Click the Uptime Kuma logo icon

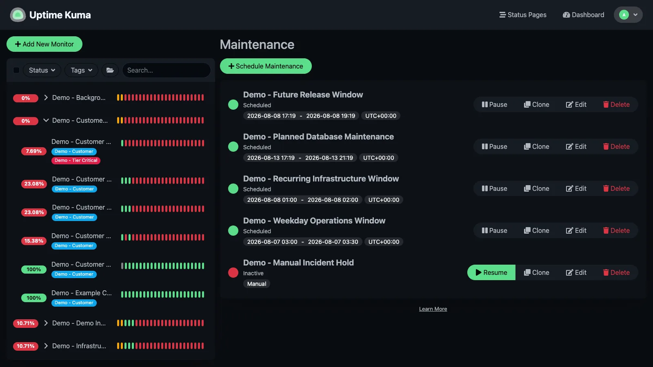18,15
